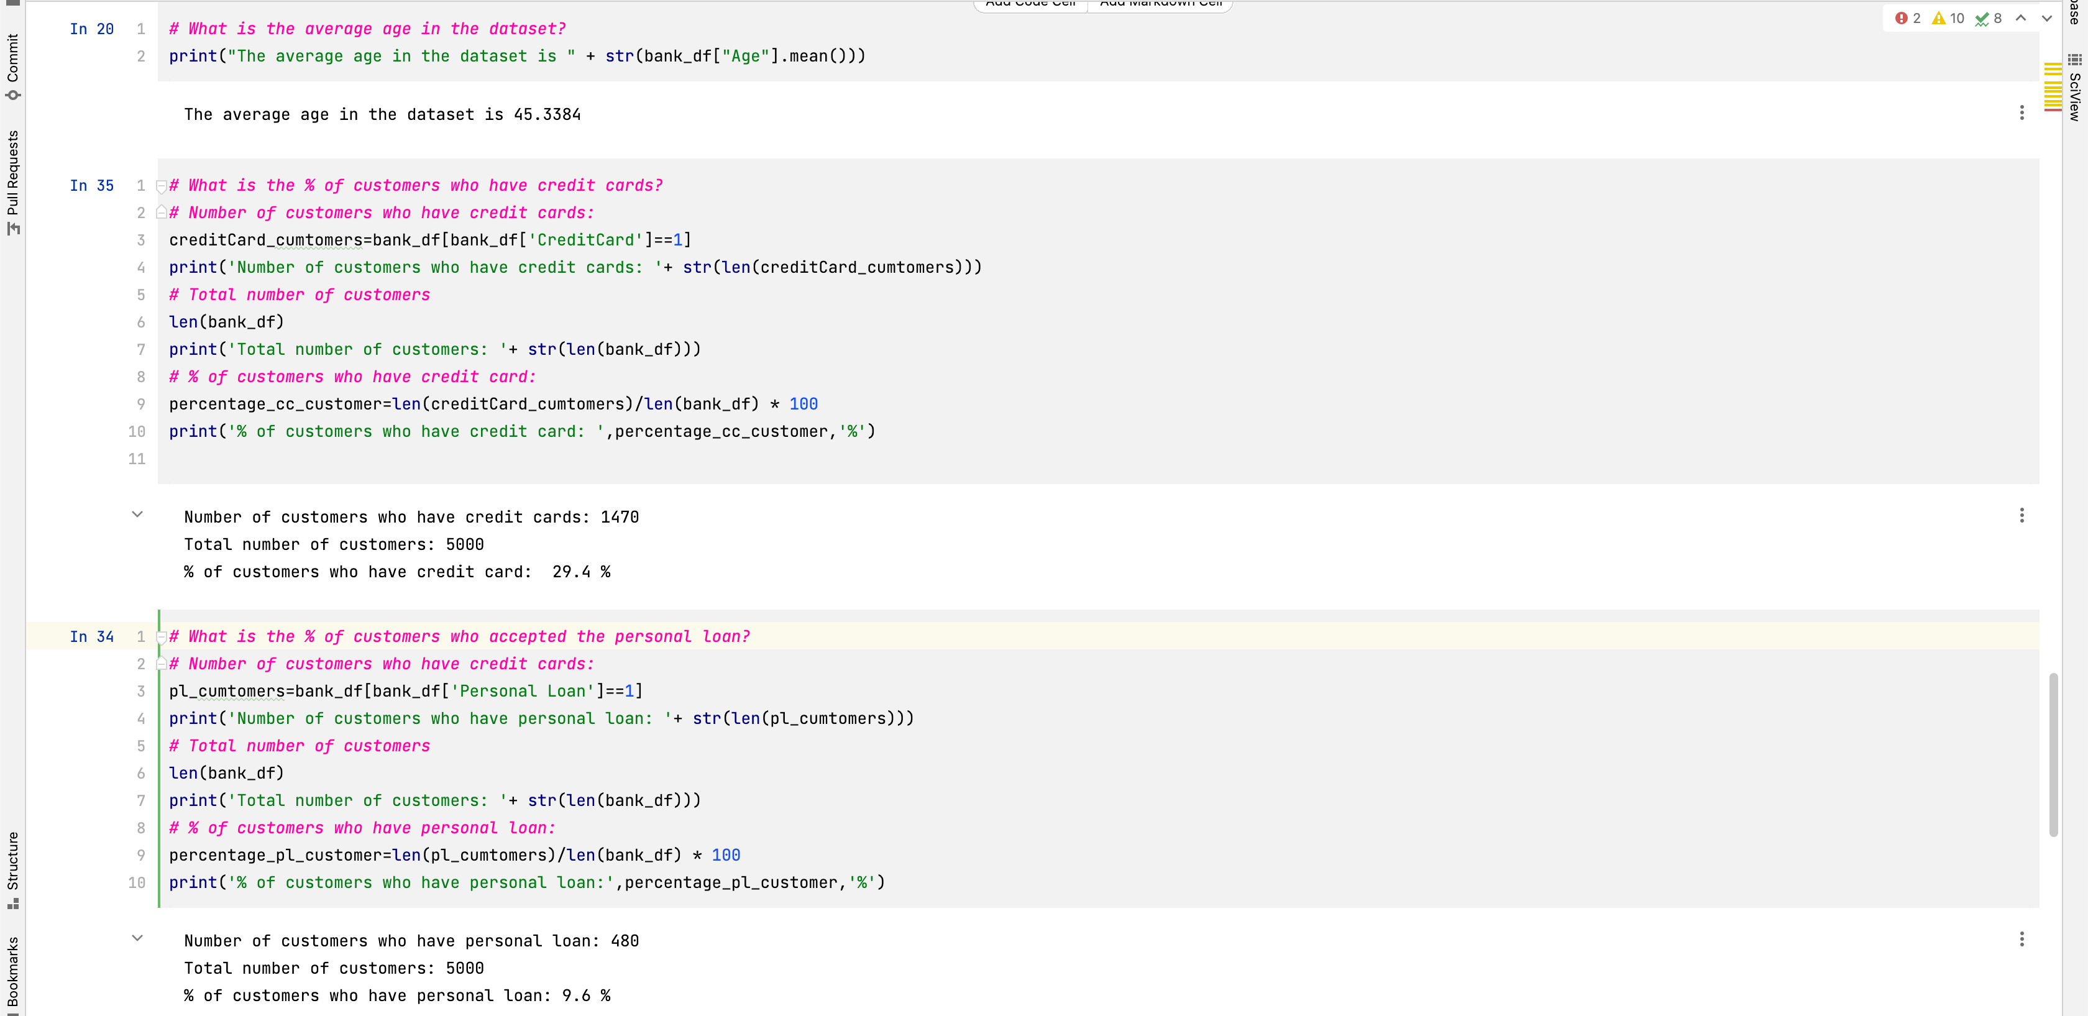Click the vertical editor scrollbar thumb

[2053, 754]
